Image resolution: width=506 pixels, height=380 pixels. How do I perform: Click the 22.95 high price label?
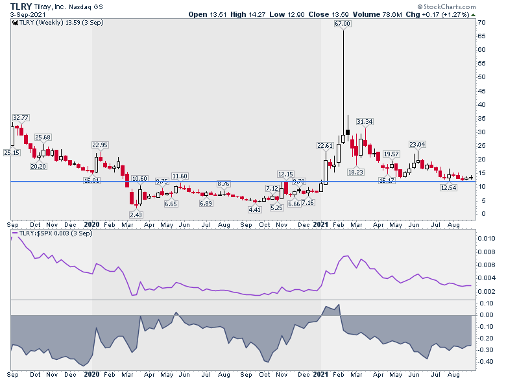tap(100, 145)
